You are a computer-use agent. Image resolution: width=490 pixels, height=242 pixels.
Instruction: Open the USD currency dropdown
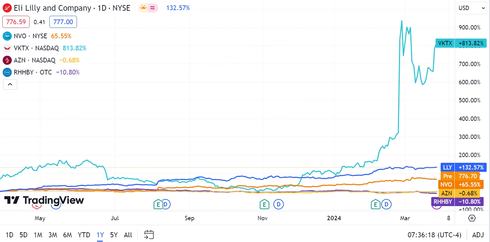coord(472,8)
